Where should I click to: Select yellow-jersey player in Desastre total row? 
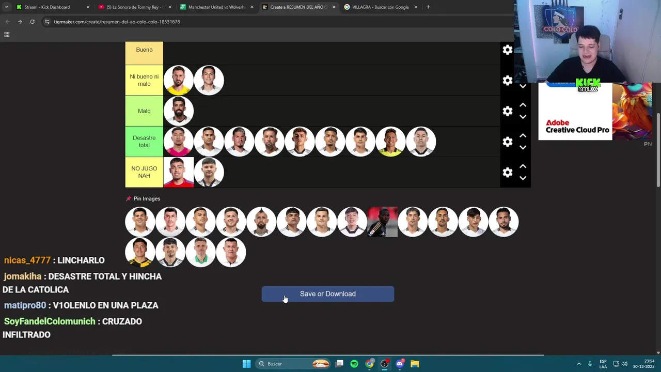[391, 142]
